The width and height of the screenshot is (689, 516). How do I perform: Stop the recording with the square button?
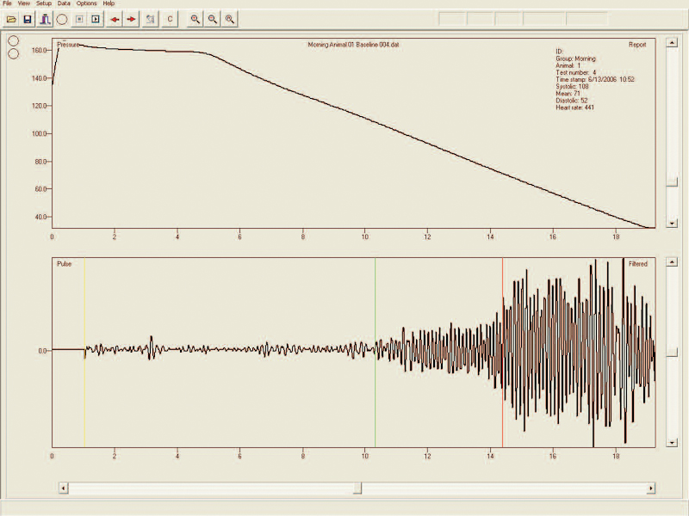[x=79, y=19]
